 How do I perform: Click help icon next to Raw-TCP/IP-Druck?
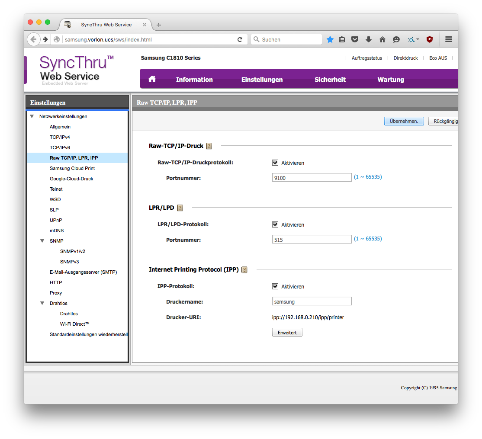[209, 146]
